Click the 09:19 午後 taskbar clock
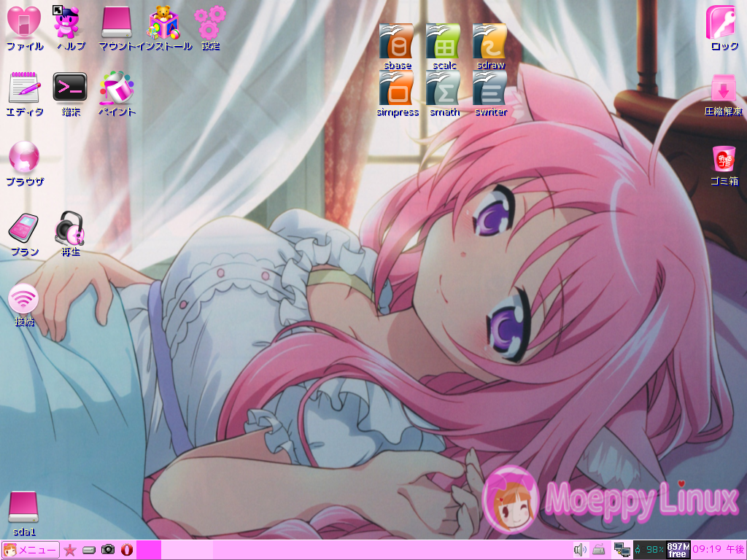The height and width of the screenshot is (560, 747). pos(718,550)
